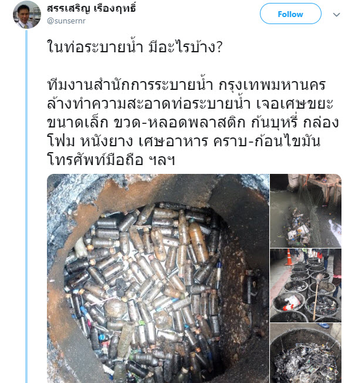This screenshot has height=383, width=362.
Task: Click the blue thread line below avatar
Action: 26,206
